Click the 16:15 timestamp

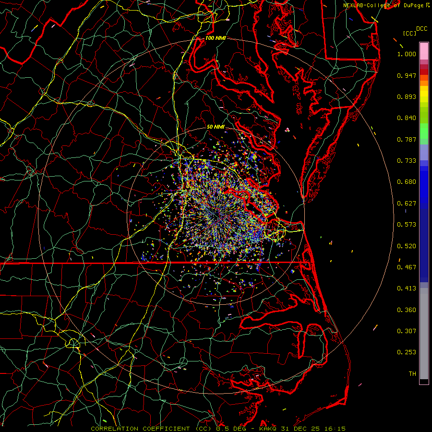(x=334, y=429)
